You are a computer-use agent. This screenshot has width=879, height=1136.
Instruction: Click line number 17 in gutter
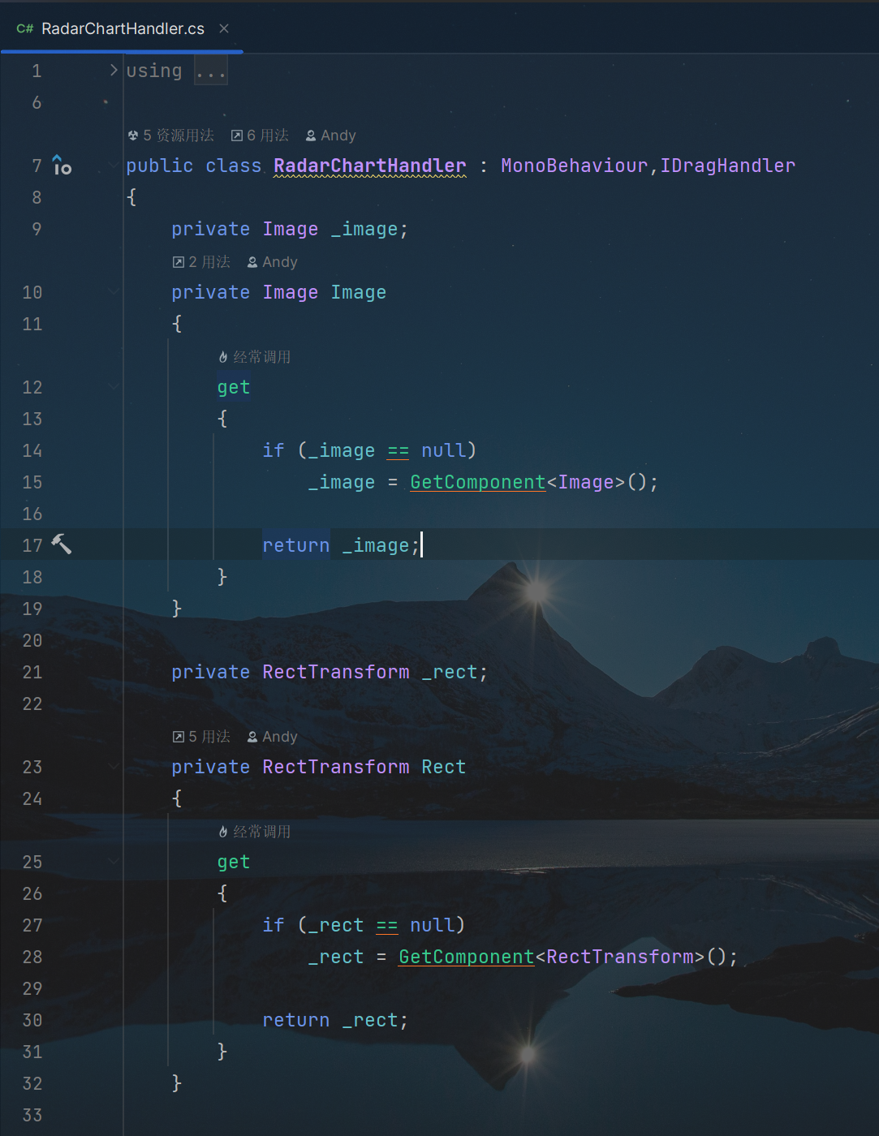pyautogui.click(x=32, y=545)
